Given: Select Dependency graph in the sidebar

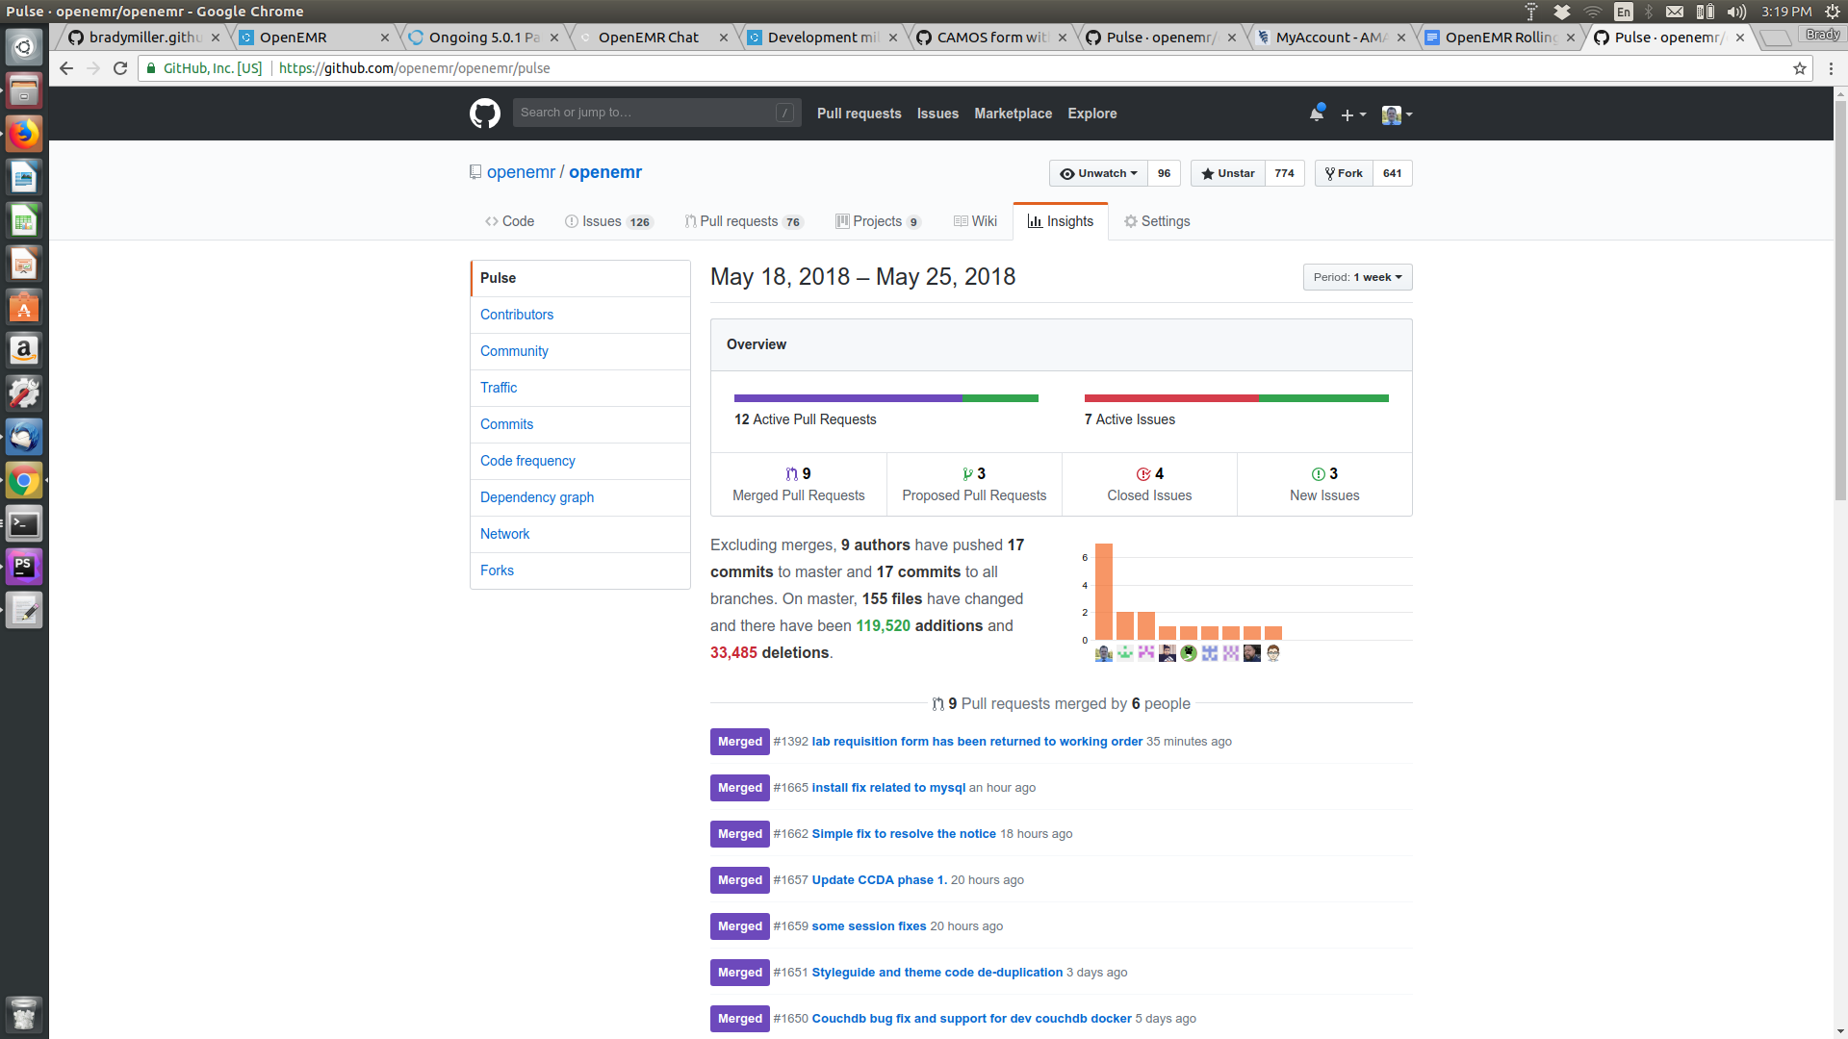Looking at the screenshot, I should click(580, 497).
